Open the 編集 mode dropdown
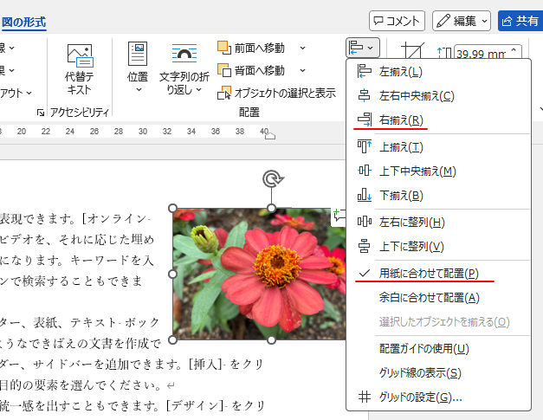This screenshot has width=543, height=420. (462, 21)
